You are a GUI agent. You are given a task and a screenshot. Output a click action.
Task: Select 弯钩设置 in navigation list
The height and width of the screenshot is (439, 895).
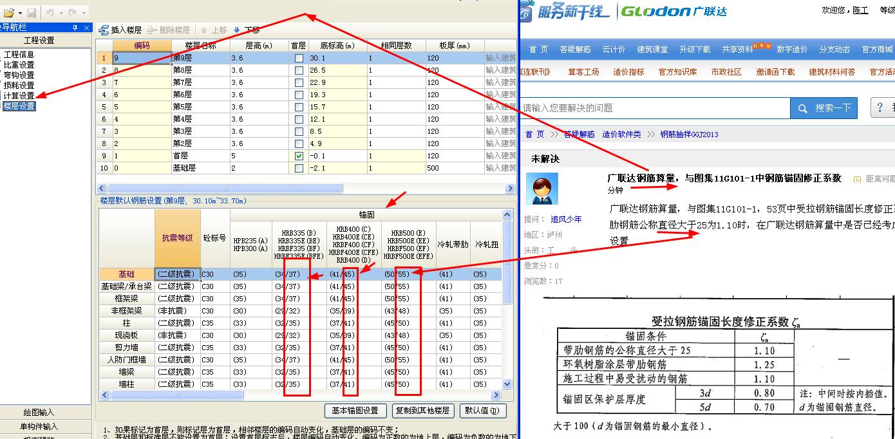[x=19, y=75]
